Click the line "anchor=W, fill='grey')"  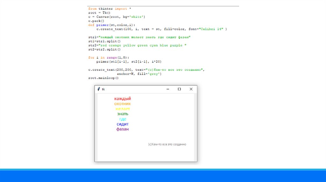click(x=139, y=74)
